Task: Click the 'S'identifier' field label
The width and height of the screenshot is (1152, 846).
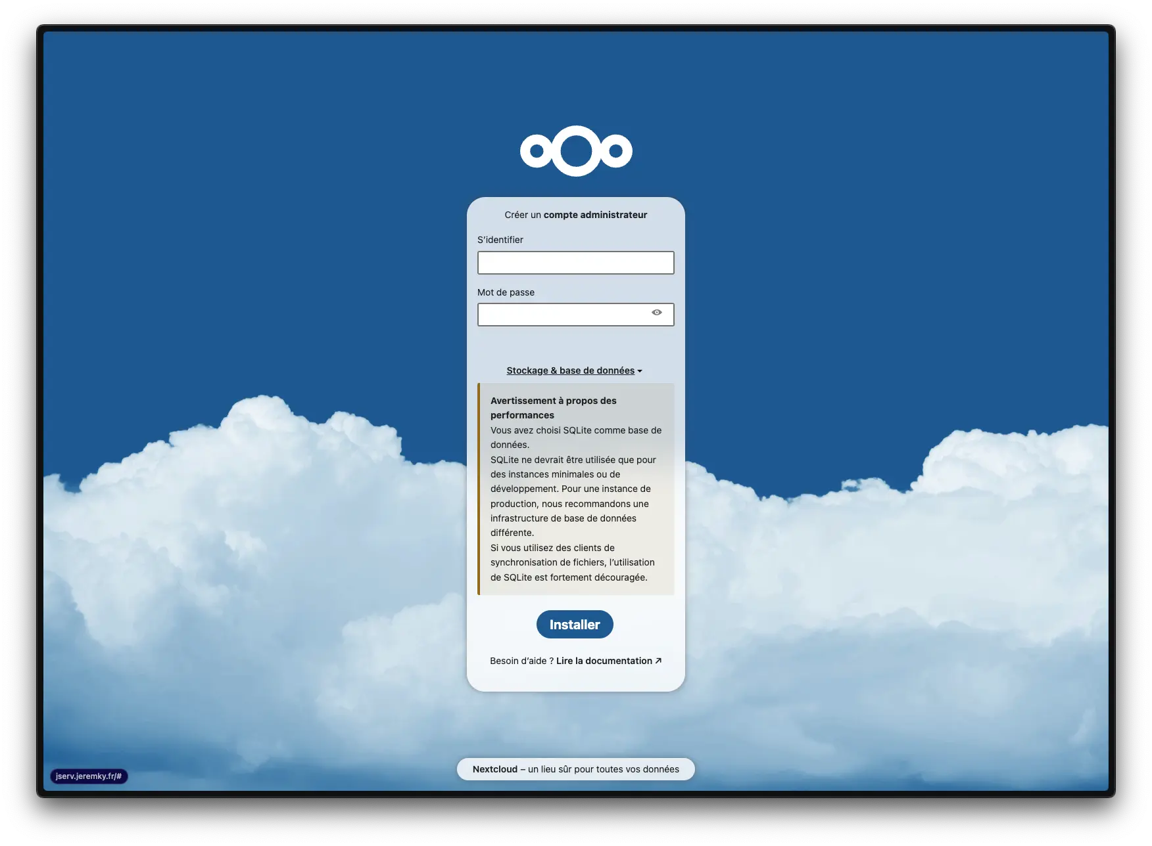Action: pyautogui.click(x=500, y=240)
